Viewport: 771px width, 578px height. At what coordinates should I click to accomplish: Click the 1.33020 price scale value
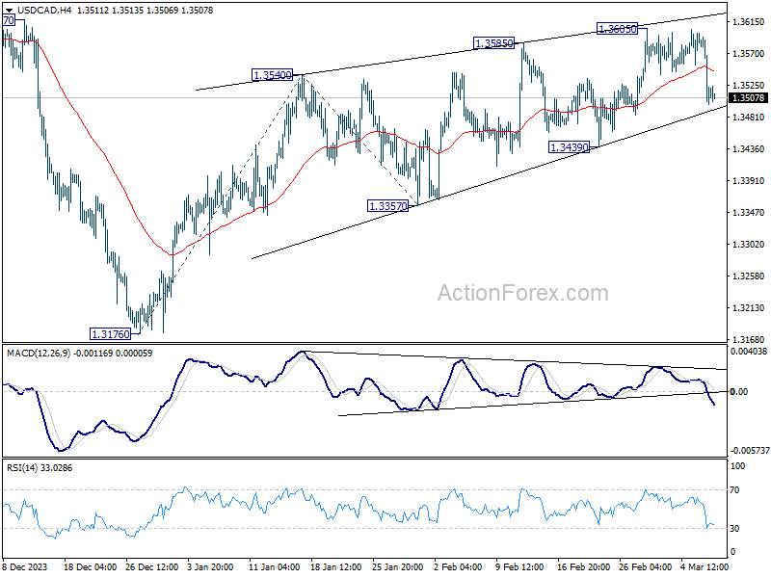click(749, 245)
